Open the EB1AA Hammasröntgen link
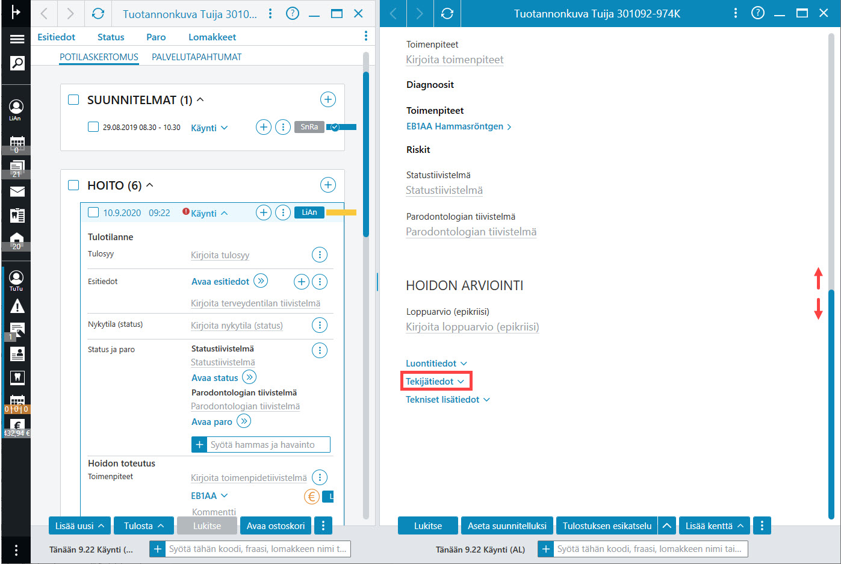The height and width of the screenshot is (564, 841). pyautogui.click(x=459, y=126)
